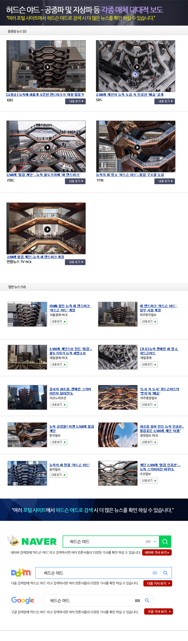Screen dimensions: 188x641
Task: Click 구글 기사 보기 button
Action: coord(158,612)
